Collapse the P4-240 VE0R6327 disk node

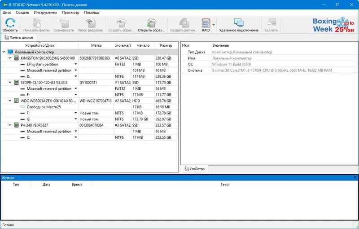click(x=10, y=125)
